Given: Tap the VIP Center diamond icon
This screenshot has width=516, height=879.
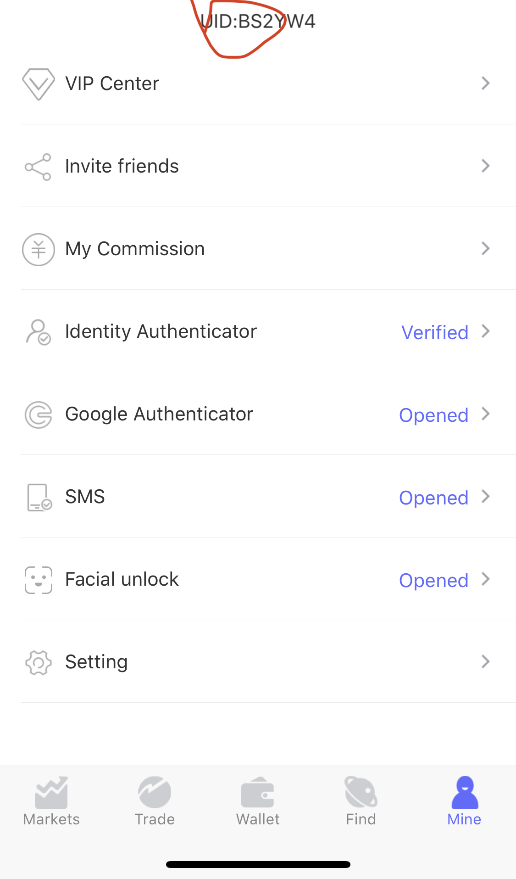Looking at the screenshot, I should pos(39,84).
